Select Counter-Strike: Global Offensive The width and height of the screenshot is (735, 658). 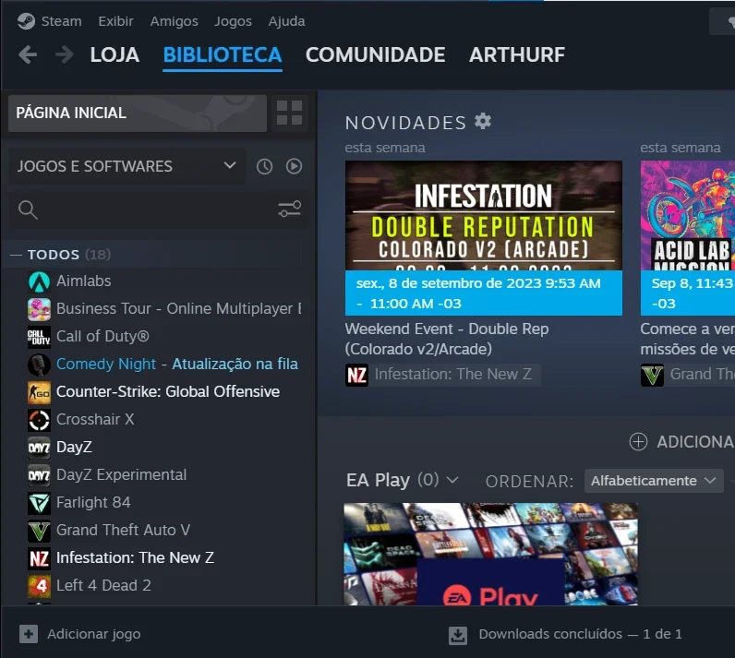168,391
